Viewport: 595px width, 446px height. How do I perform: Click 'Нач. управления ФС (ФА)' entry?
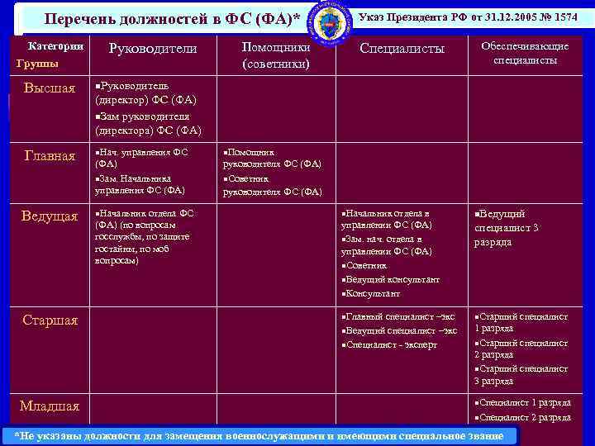pos(141,158)
